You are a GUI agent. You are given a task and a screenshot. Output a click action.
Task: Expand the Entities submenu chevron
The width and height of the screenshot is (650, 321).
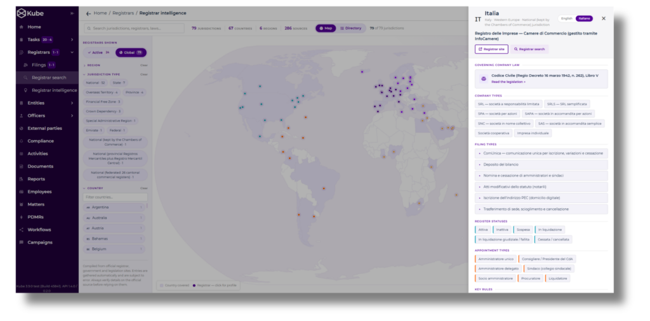click(72, 103)
